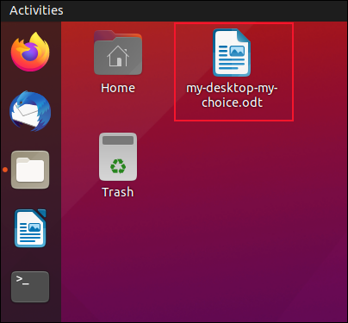Click the my-desktop-my-choice.odt file name
The height and width of the screenshot is (323, 348).
click(x=232, y=96)
